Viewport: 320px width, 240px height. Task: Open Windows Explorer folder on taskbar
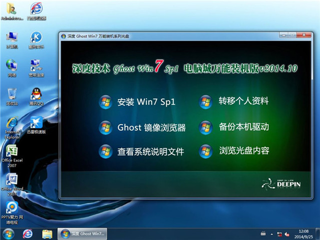pos(47,234)
